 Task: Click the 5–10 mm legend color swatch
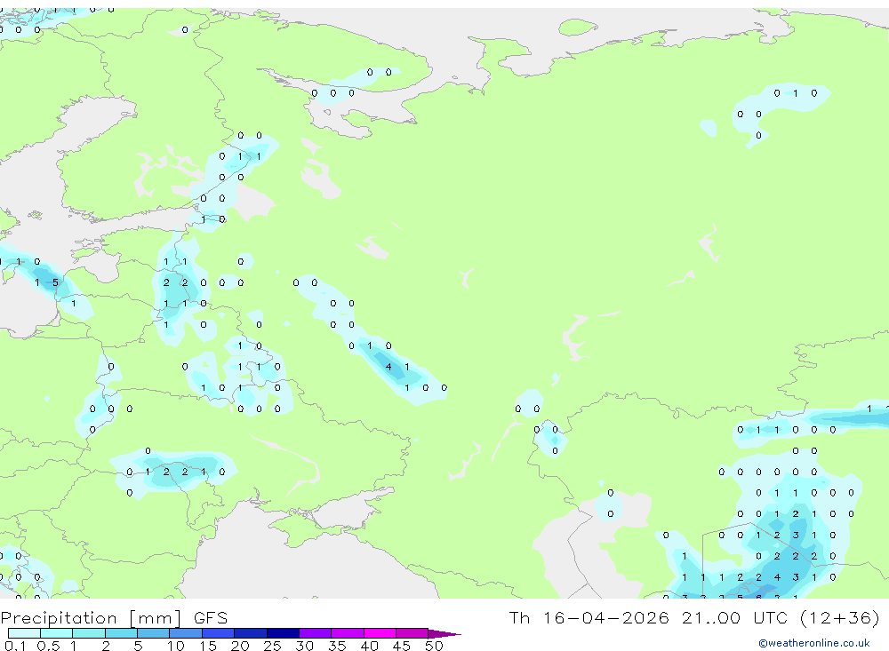tap(154, 633)
